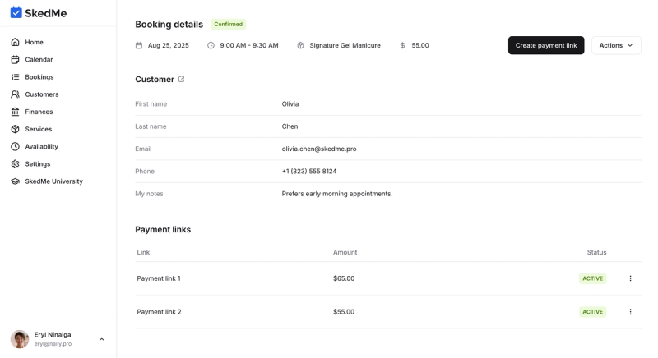Navigate to Bookings in the sidebar
The width and height of the screenshot is (658, 358).
pos(39,77)
